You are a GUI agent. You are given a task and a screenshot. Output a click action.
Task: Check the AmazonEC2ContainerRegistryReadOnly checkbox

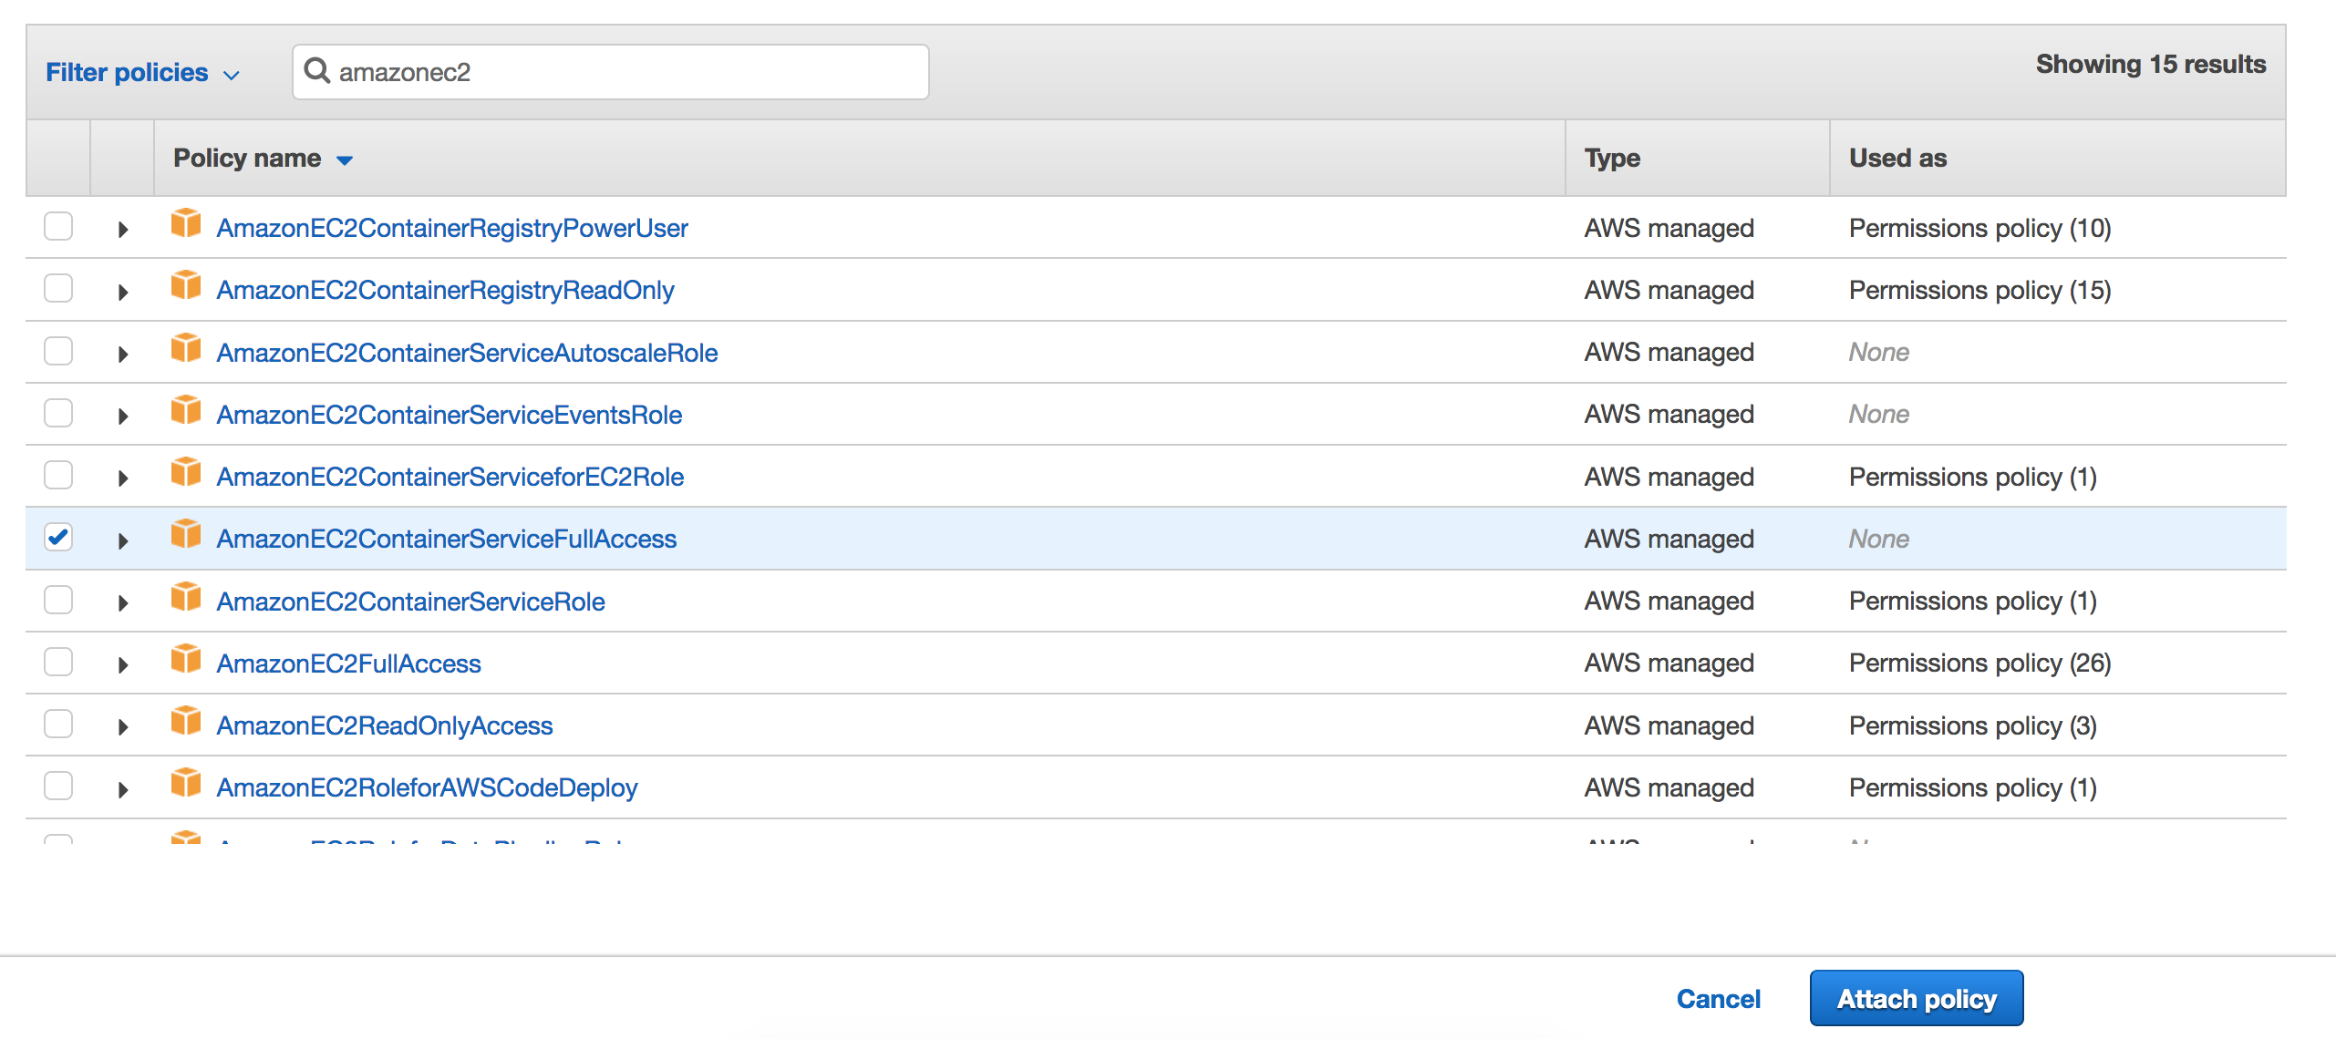pos(58,288)
